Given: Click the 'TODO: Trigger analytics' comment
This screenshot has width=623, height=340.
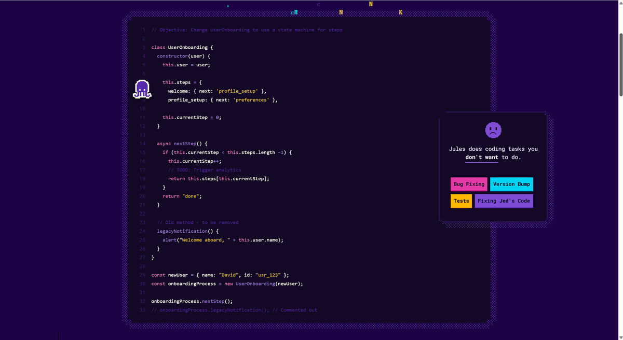Looking at the screenshot, I should (205, 170).
